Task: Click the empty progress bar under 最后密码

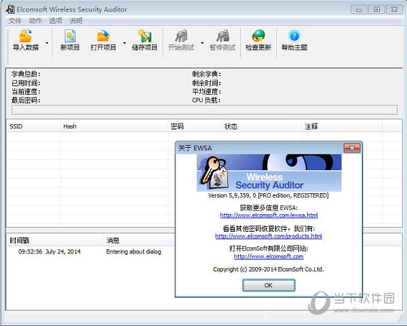Action: (204, 109)
